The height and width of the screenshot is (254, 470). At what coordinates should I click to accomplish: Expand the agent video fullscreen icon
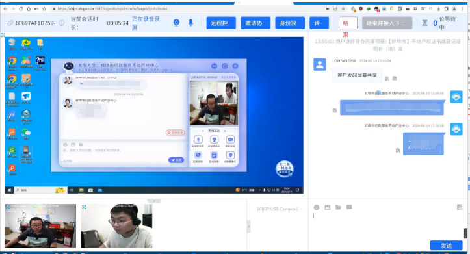[x=85, y=207]
